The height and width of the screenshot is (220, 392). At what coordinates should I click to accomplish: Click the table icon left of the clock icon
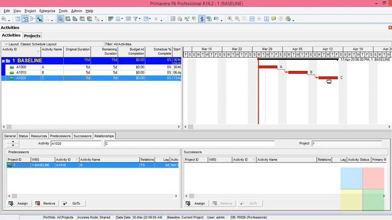tap(173, 19)
